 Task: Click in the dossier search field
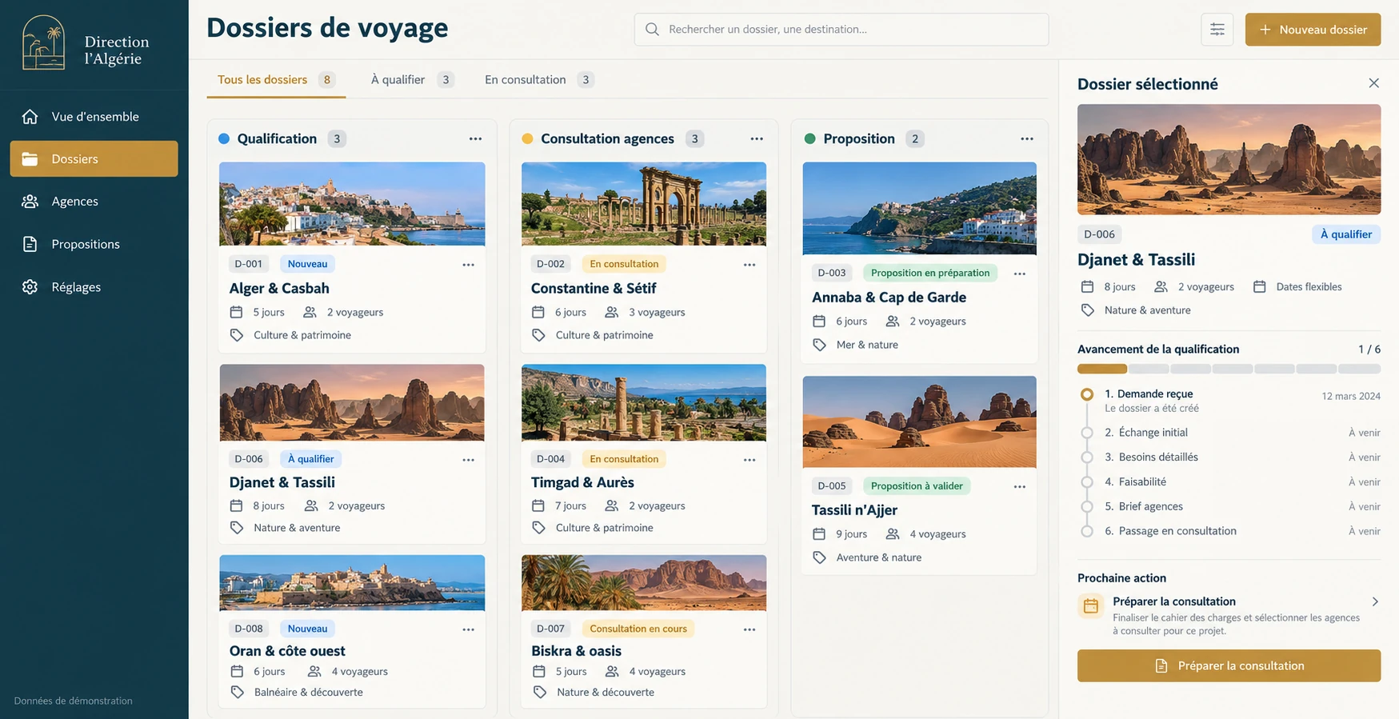point(841,30)
